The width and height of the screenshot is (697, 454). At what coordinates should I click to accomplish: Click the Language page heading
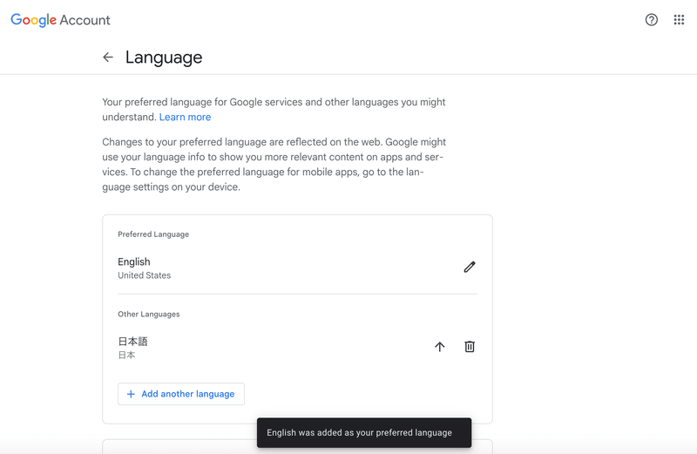(x=164, y=58)
